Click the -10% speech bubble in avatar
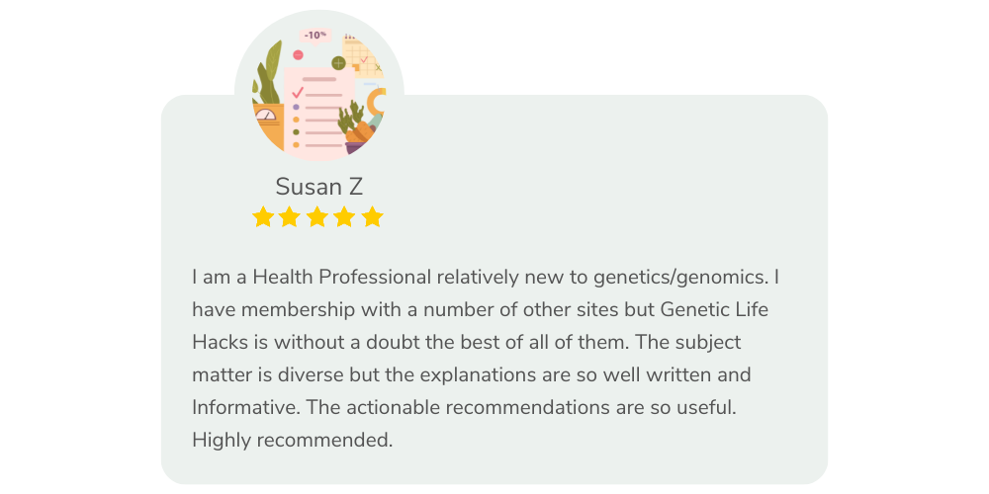Viewport: 989px width, 494px height. 315,37
